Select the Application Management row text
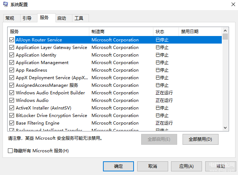Screen dimensions: 238x175 (42, 63)
